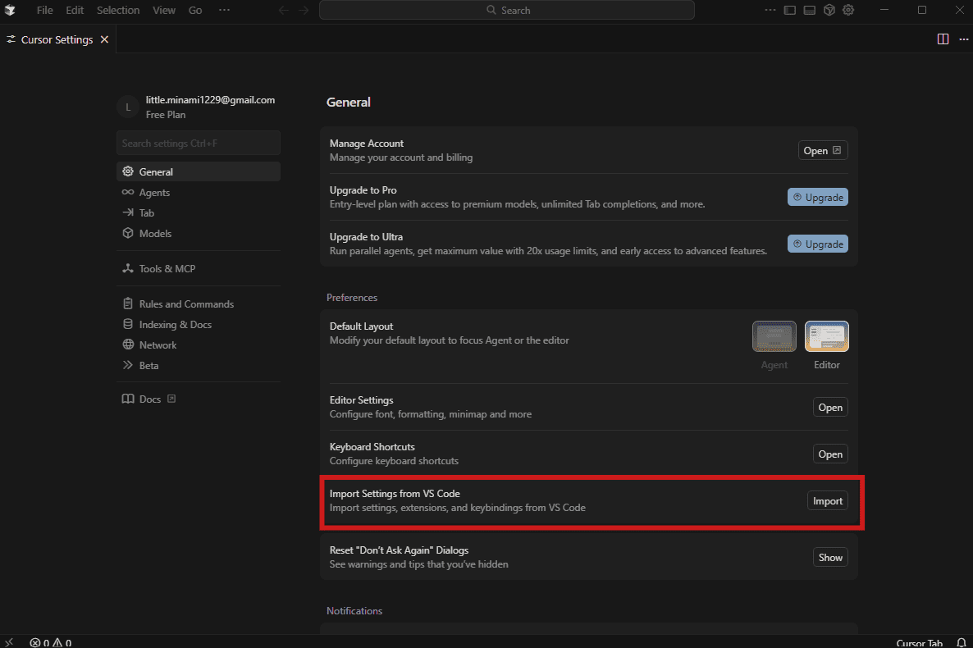Click the remote window icon in status bar
This screenshot has height=648, width=973.
[x=10, y=643]
